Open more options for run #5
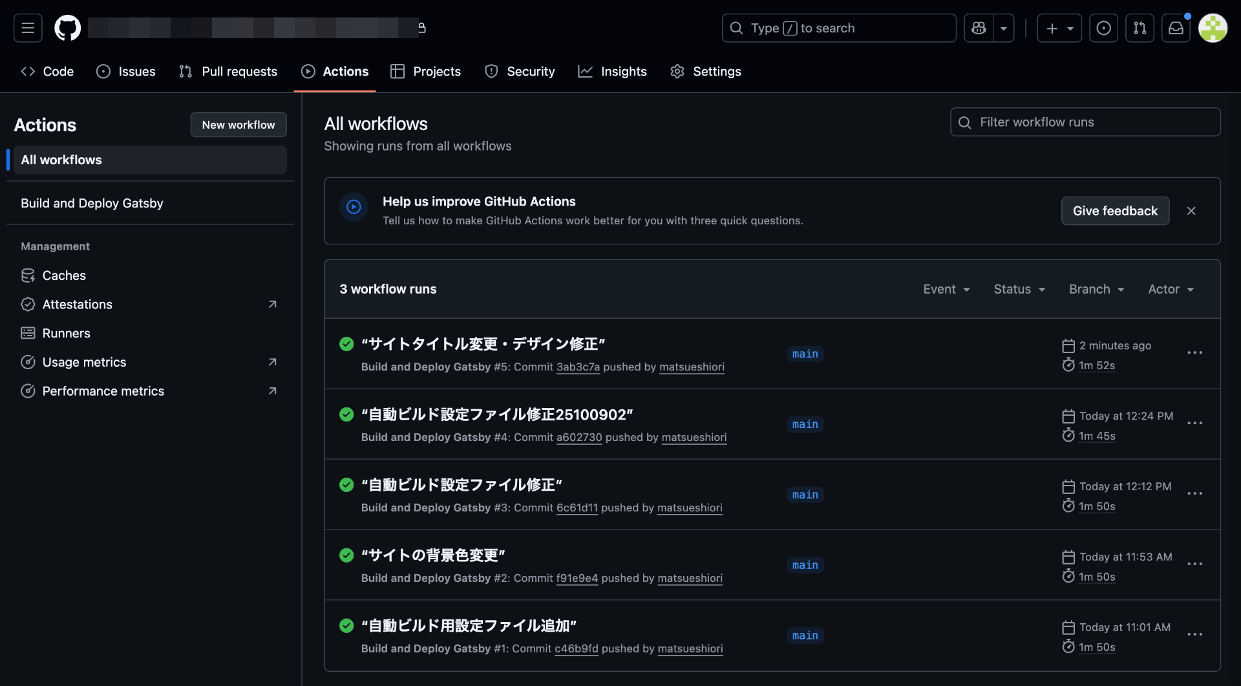Viewport: 1241px width, 686px height. [x=1194, y=353]
